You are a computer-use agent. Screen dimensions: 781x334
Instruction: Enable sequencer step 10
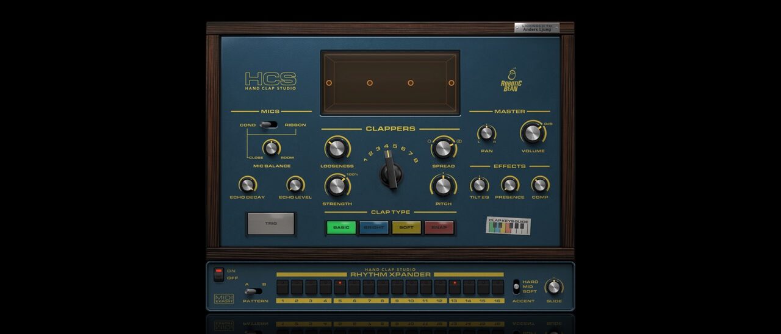pos(412,287)
